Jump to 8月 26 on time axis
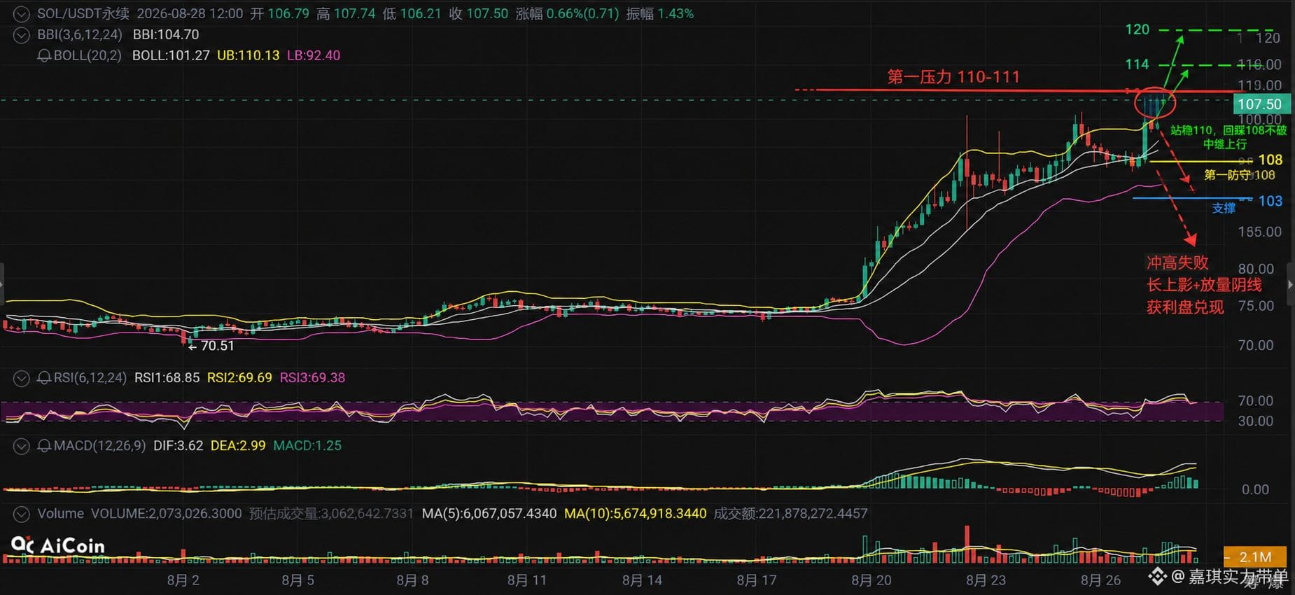Image resolution: width=1295 pixels, height=595 pixels. 1101,580
